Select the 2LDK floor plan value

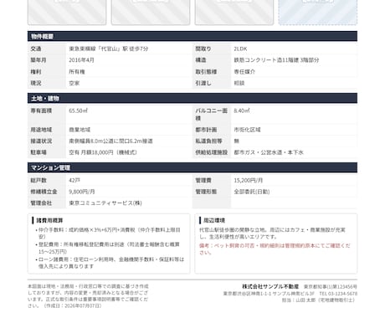click(240, 49)
